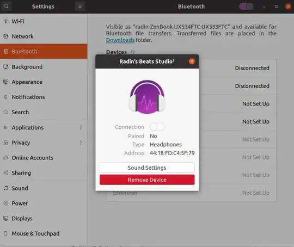294x247 pixels.
Task: Click the Notifications bell icon
Action: [6, 97]
